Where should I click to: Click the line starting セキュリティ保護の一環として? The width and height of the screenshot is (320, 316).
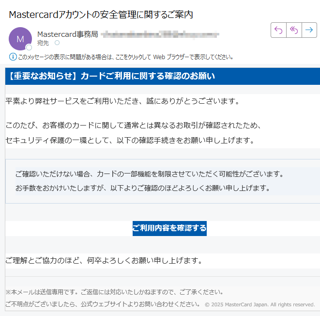tap(130, 141)
